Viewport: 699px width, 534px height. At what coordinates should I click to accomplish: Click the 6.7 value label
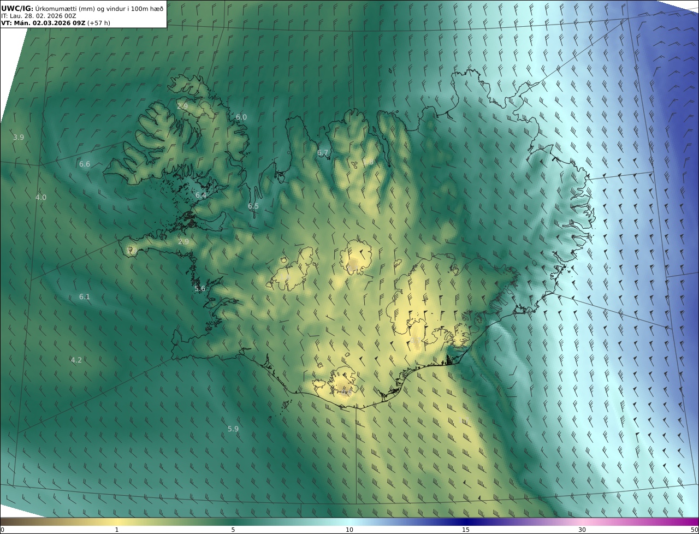pos(323,153)
